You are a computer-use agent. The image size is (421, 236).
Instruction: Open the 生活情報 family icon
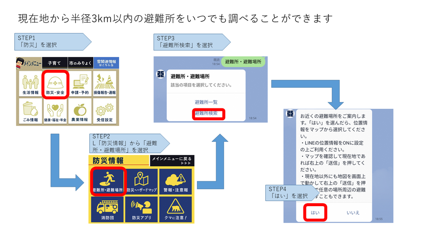click(x=29, y=84)
